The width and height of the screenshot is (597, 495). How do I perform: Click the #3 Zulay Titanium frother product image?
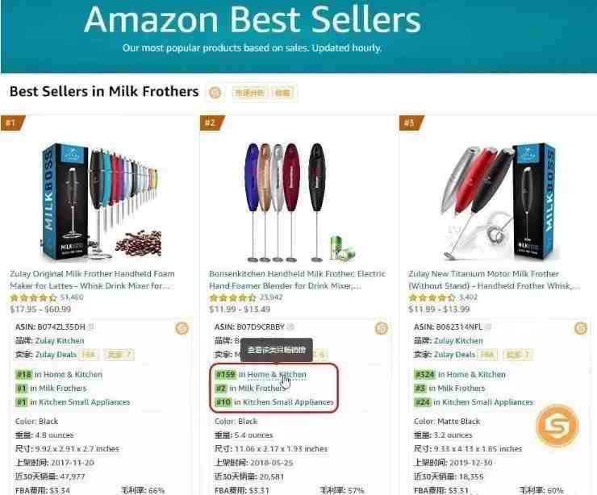pyautogui.click(x=499, y=202)
